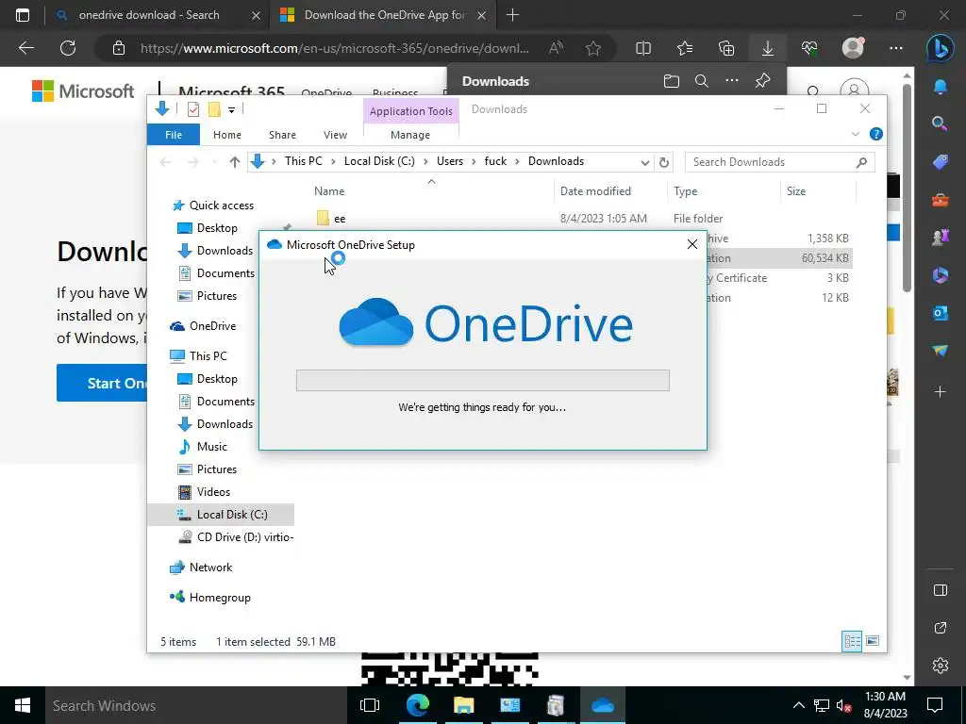
Task: Switch Explorer to large icons view
Action: click(873, 641)
